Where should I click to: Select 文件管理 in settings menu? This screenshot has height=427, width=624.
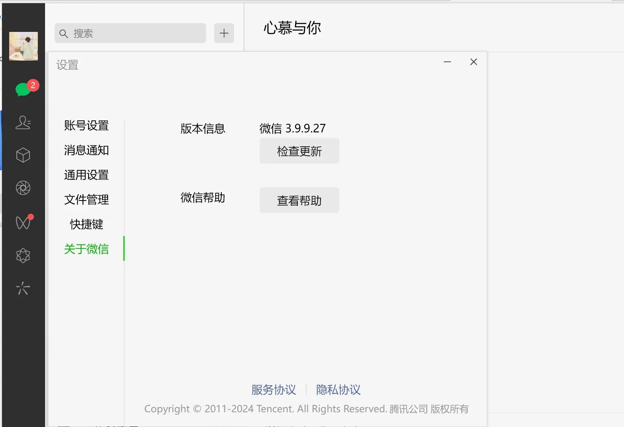pos(87,200)
